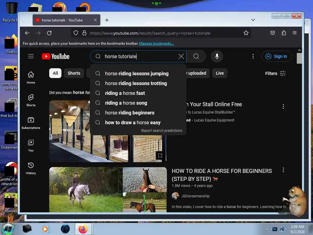The height and width of the screenshot is (235, 313).
Task: Choose suggestion horse riding lessons jumping
Action: tap(138, 73)
